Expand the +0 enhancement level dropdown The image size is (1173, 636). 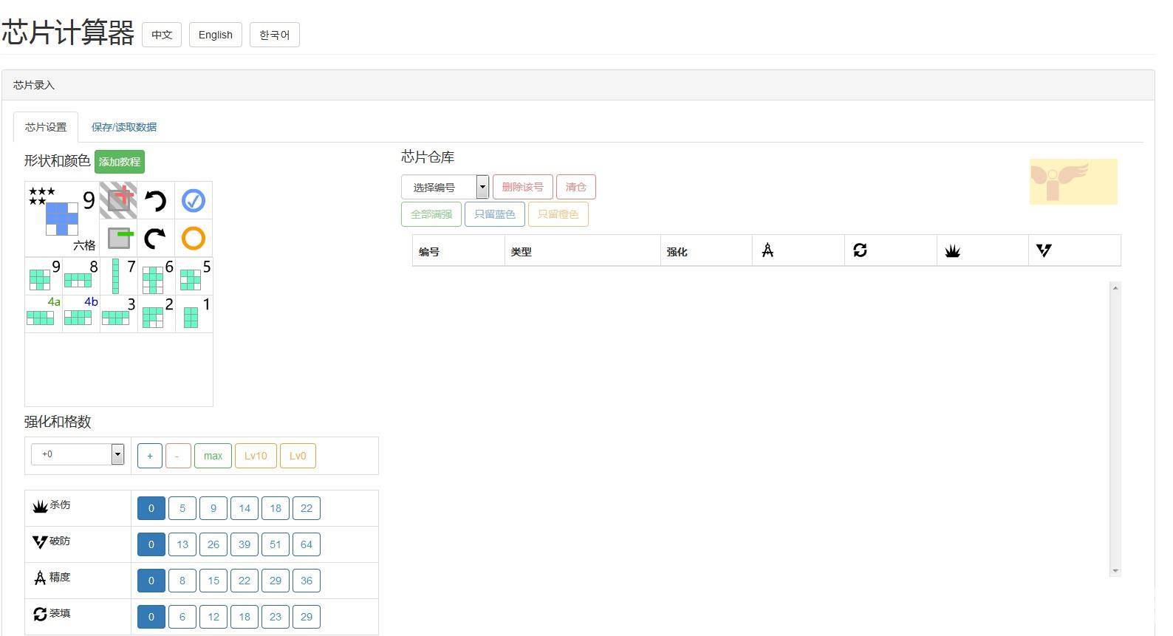tap(78, 454)
